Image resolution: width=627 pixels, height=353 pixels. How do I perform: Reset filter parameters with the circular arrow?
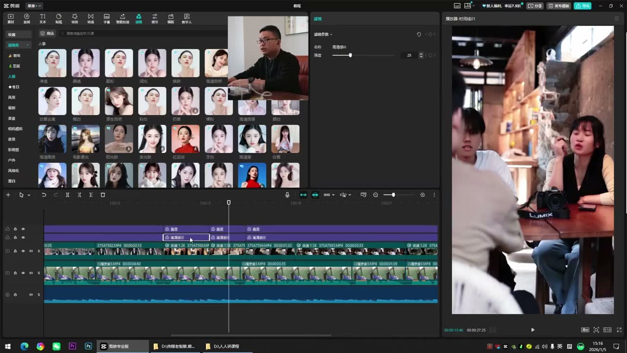point(419,34)
